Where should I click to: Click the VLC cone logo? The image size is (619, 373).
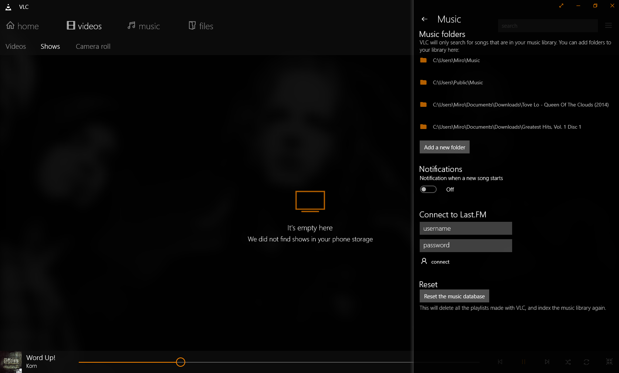click(x=8, y=7)
